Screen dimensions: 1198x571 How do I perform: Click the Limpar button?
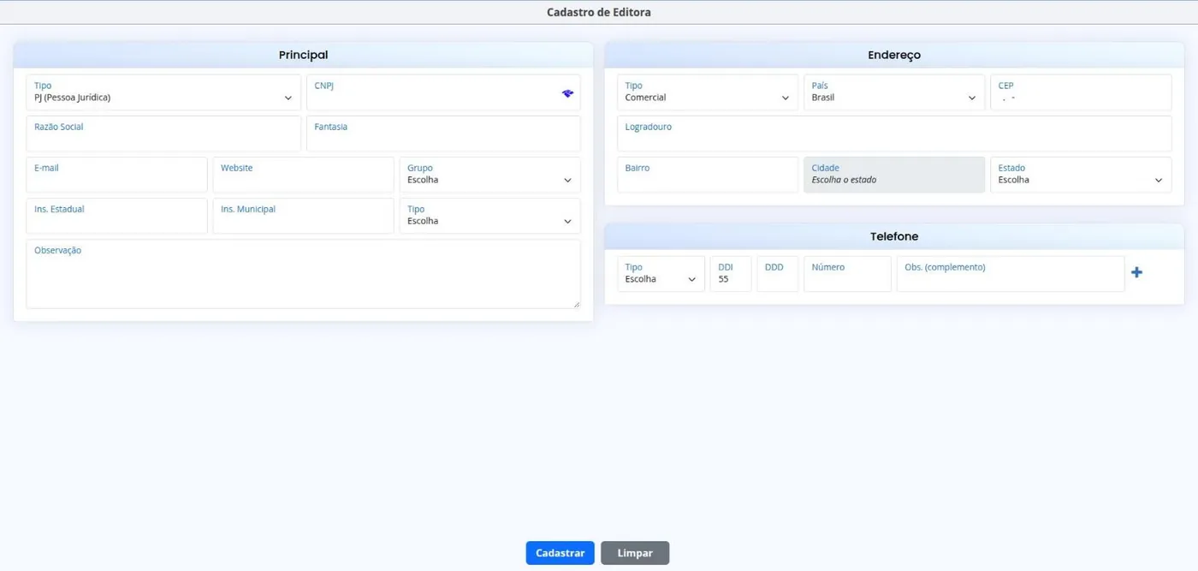pyautogui.click(x=635, y=553)
